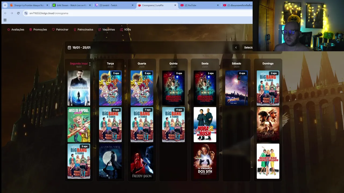Click the 6 eps badge on Sábado's Ms. Marvel
Screen dimensions: 344x193
(x=242, y=73)
